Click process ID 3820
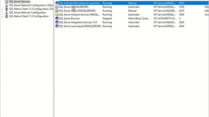This screenshot has width=209, height=117. tap(182, 22)
